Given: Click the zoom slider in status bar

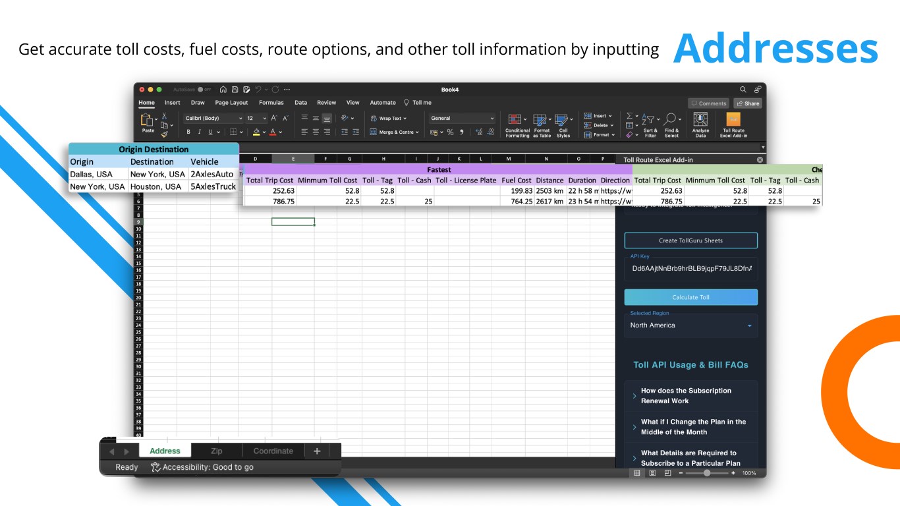Looking at the screenshot, I should (706, 473).
